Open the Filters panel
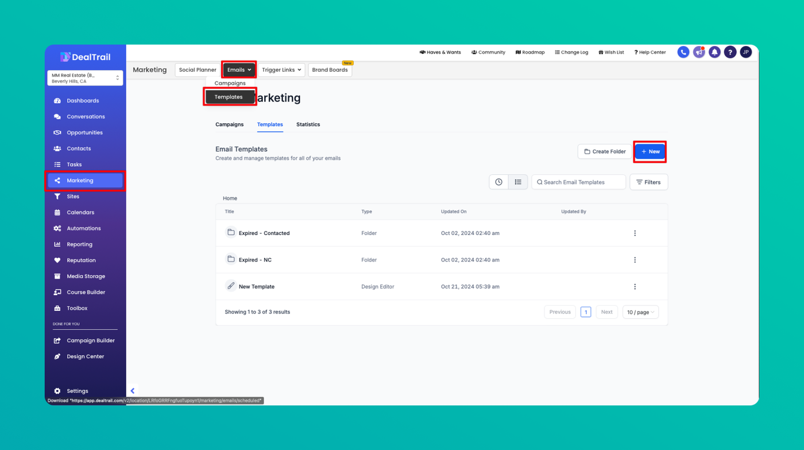 point(649,182)
